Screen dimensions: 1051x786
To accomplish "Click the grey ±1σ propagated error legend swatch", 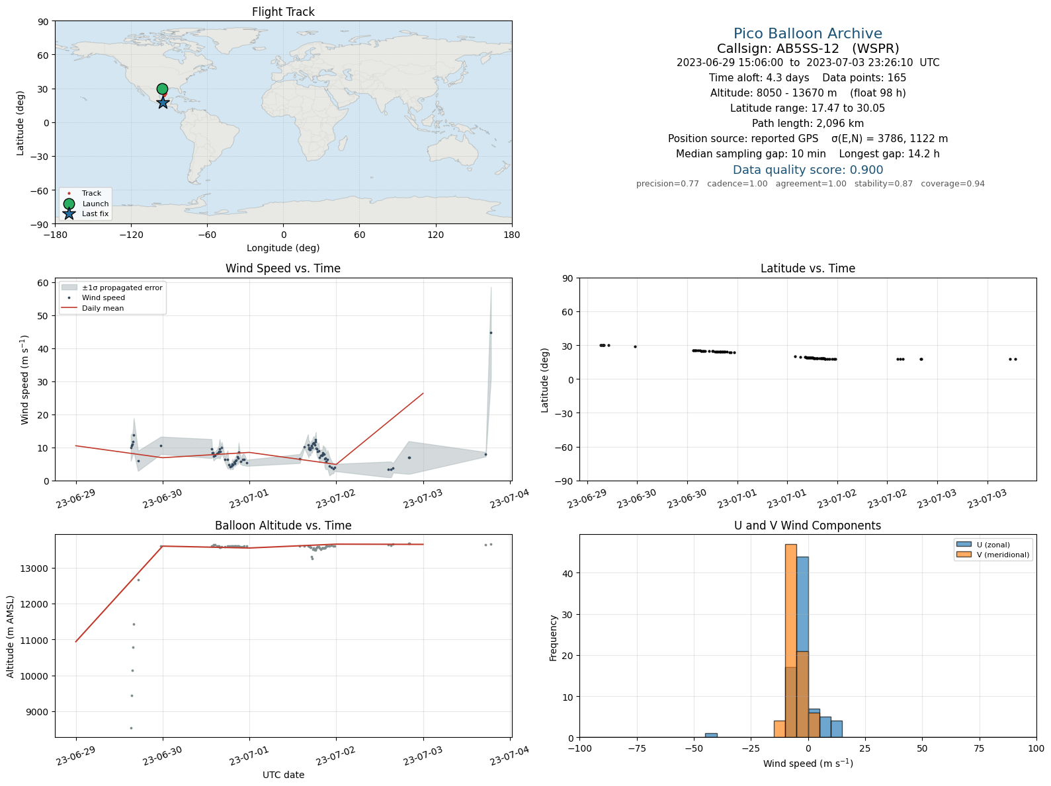I will point(69,288).
